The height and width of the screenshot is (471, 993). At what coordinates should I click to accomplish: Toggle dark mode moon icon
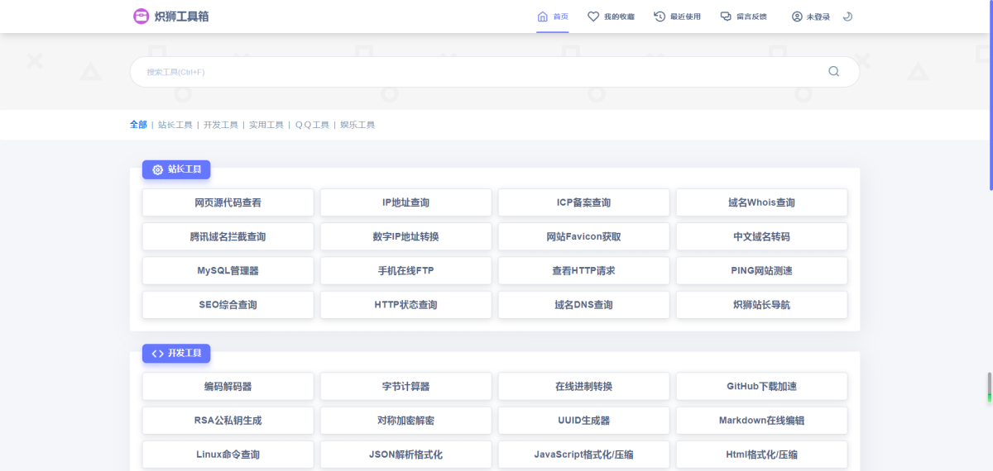point(847,17)
